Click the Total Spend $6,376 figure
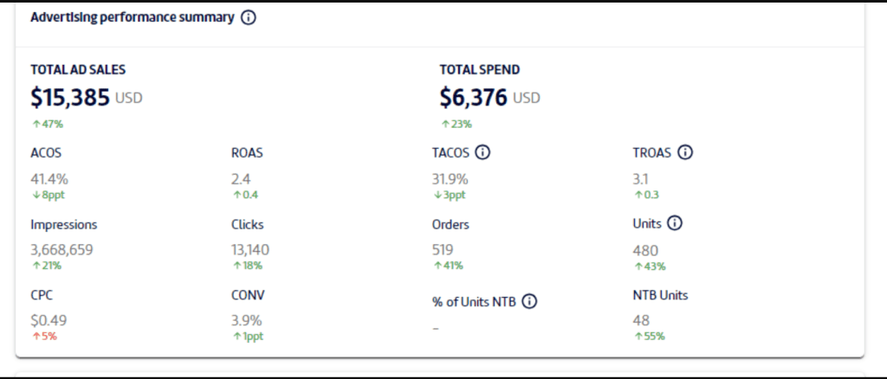The image size is (887, 379). point(473,98)
